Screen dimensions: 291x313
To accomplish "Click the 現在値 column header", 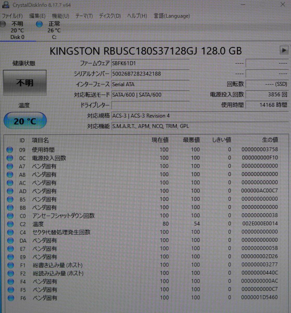I will [x=160, y=140].
